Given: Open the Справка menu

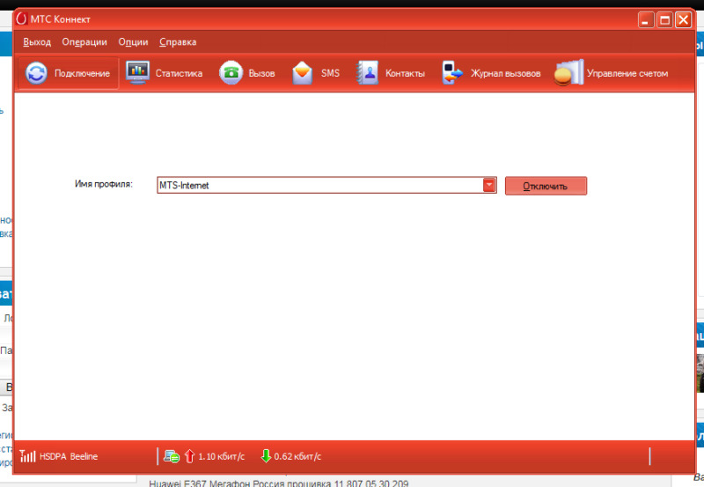Looking at the screenshot, I should pos(178,41).
